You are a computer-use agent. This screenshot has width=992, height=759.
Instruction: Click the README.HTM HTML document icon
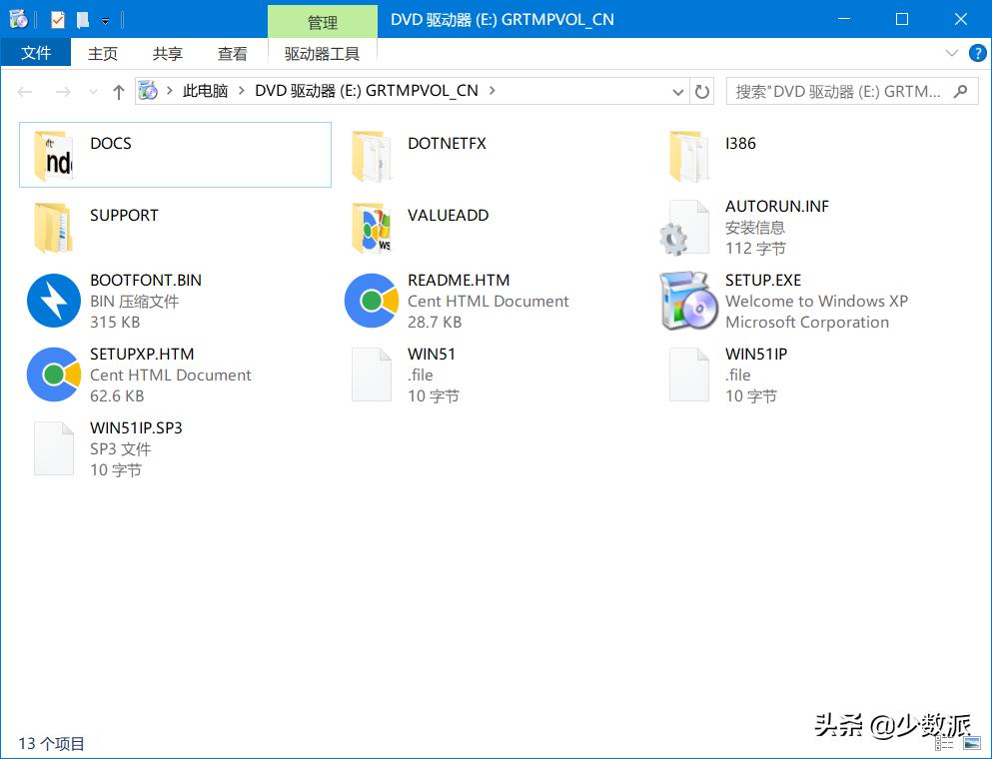(x=372, y=301)
